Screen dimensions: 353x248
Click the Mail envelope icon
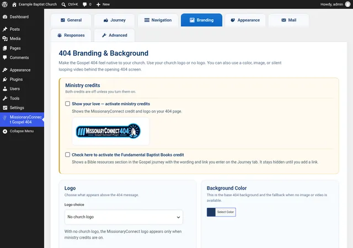284,20
